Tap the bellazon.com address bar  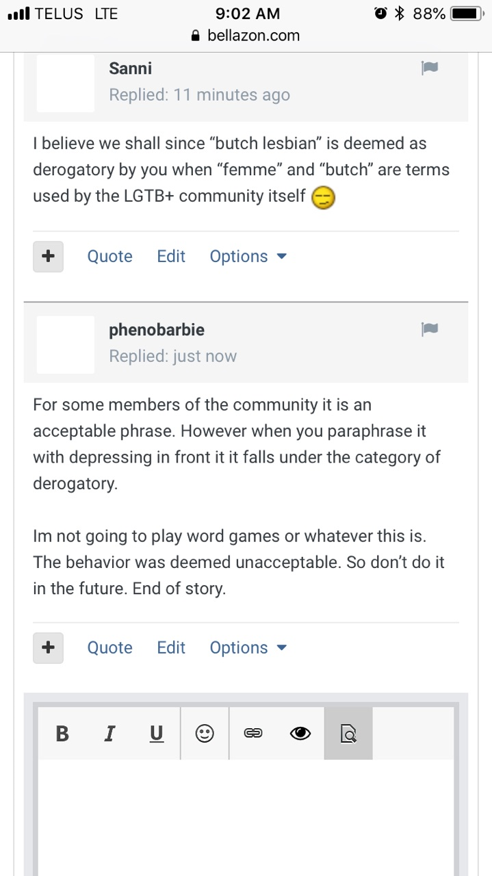246,36
